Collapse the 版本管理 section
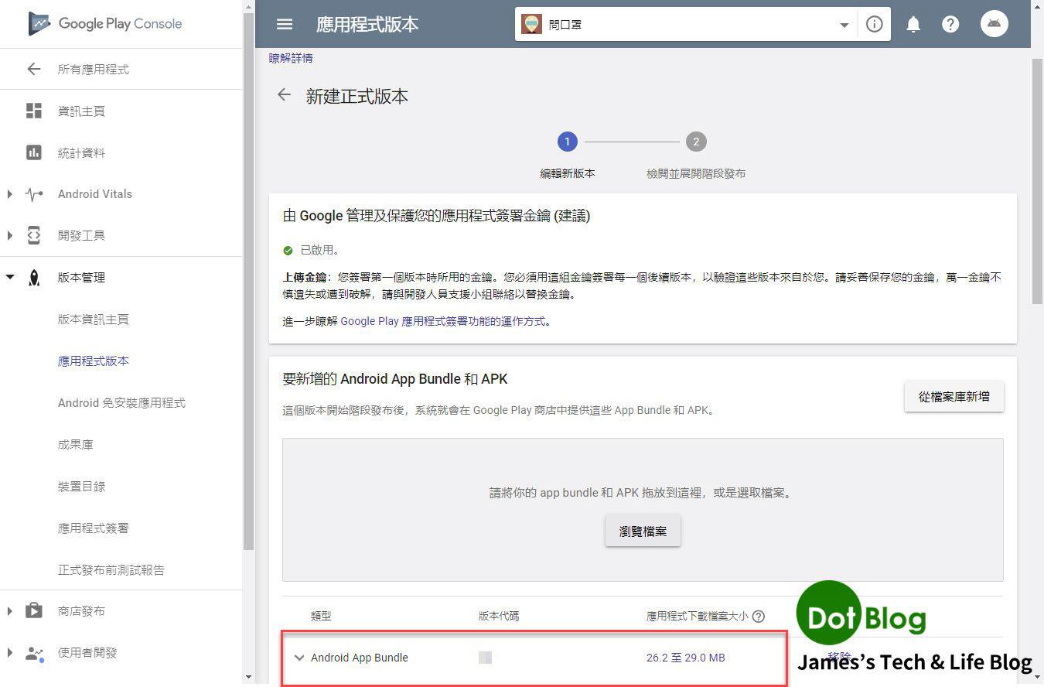 click(x=9, y=277)
